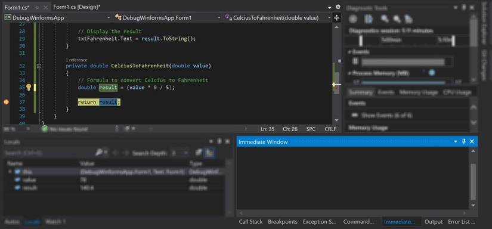Open the CelciusToFahrenheit member dropdown

(329, 18)
